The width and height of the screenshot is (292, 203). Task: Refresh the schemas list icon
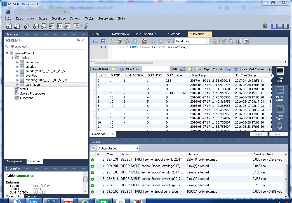click(78, 40)
